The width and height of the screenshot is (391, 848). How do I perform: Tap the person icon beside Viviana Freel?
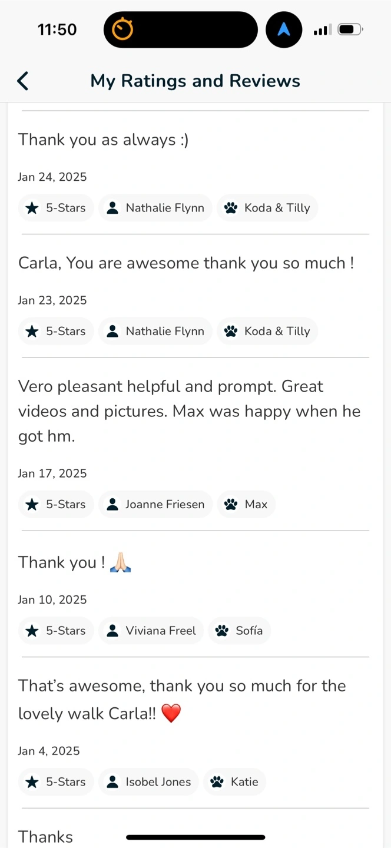[x=112, y=631]
